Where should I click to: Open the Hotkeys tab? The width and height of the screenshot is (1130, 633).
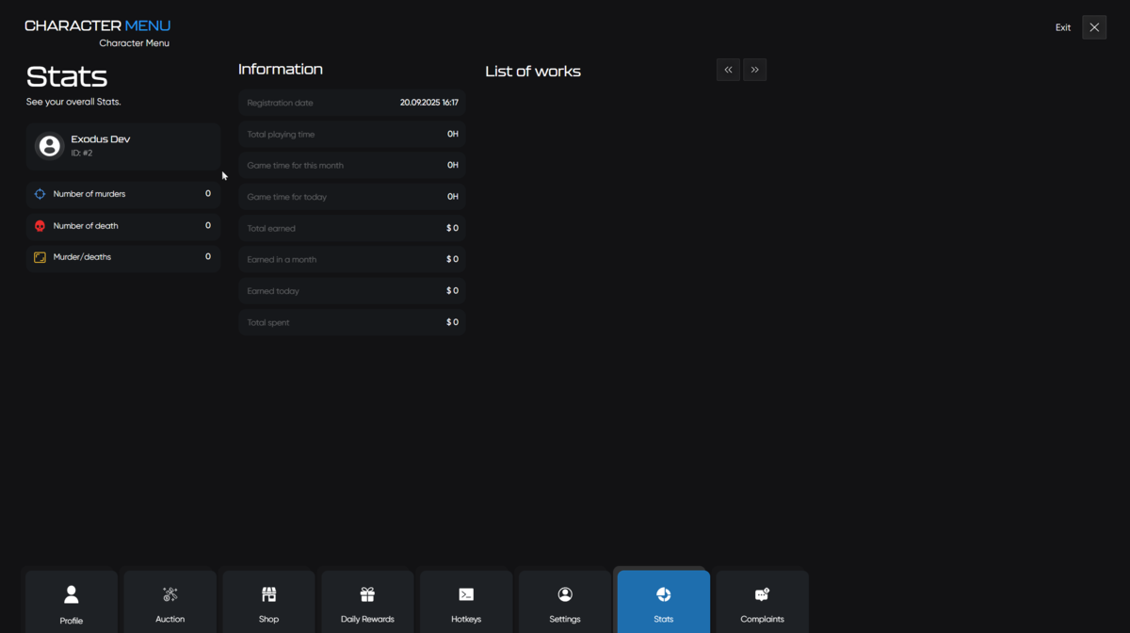(466, 602)
